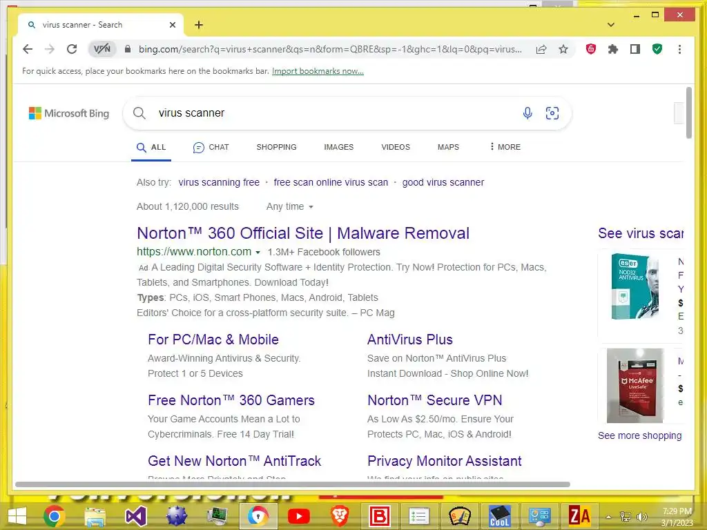Switch to the VIDEOS tab

396,148
